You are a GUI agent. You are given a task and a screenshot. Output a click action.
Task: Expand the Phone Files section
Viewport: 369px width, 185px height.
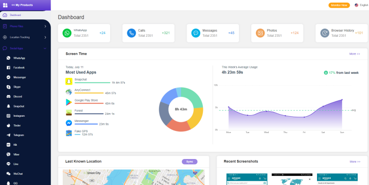tap(25, 27)
